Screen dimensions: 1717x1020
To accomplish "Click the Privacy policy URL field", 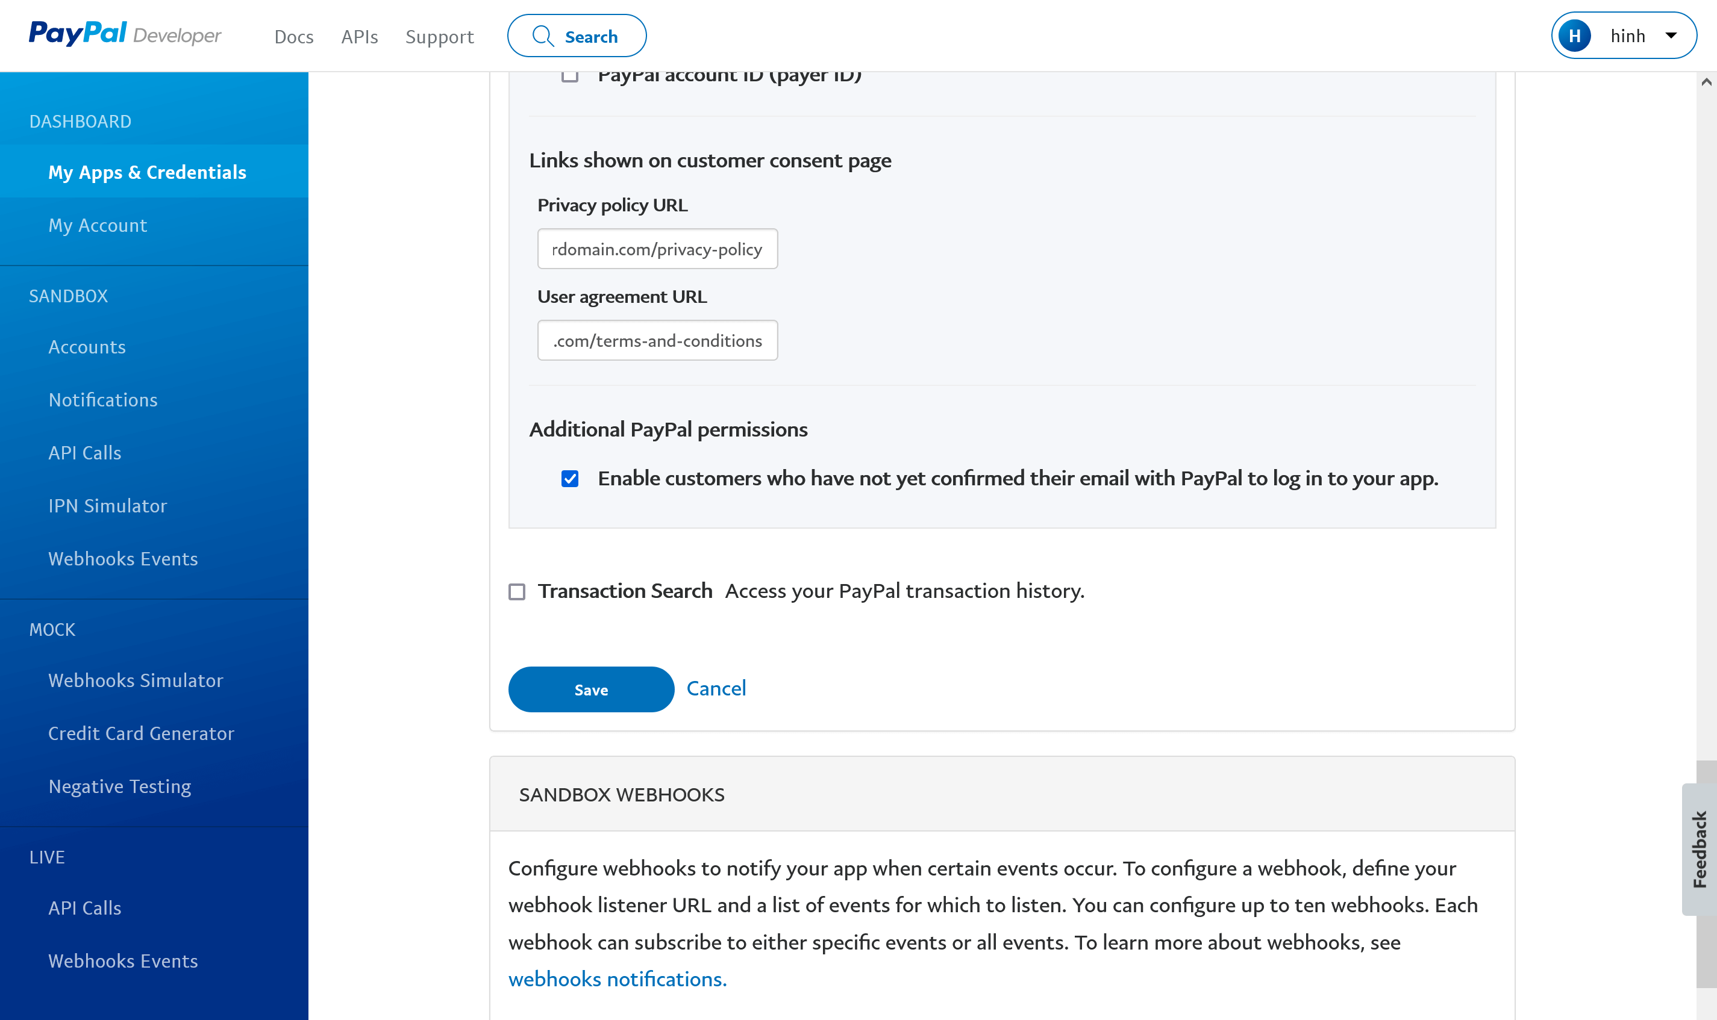I will 657,249.
